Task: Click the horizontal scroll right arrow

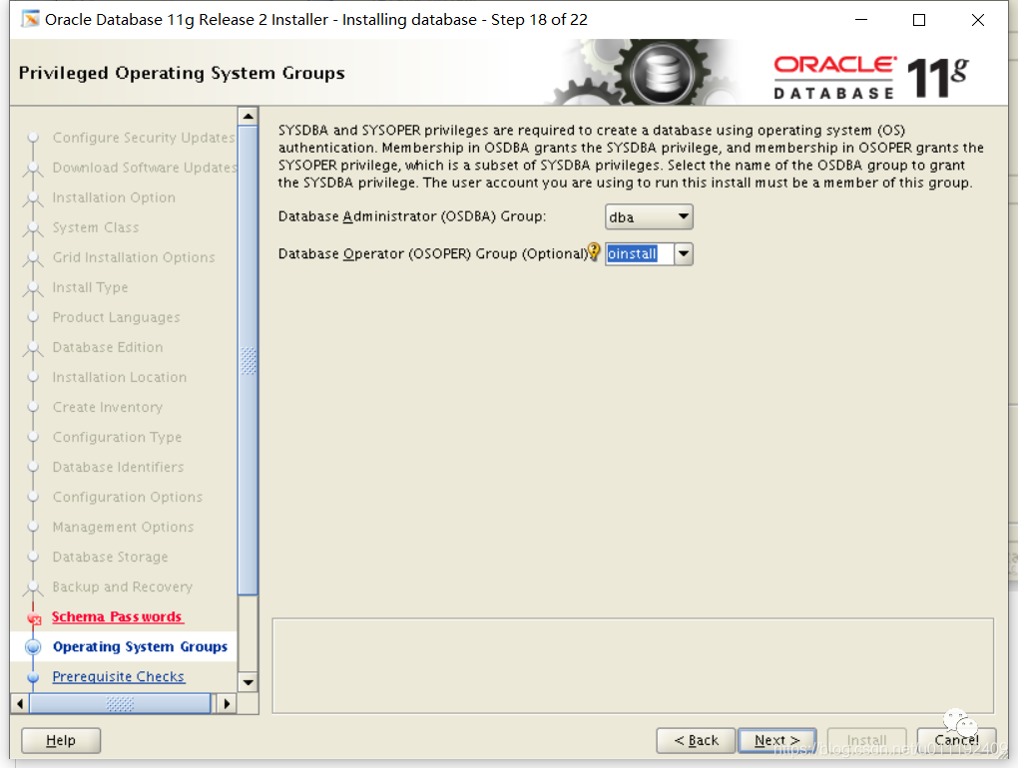Action: point(227,704)
